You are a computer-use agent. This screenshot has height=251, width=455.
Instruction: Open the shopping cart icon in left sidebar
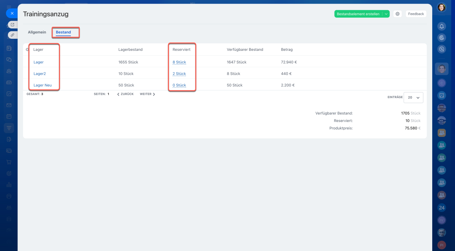(9, 162)
